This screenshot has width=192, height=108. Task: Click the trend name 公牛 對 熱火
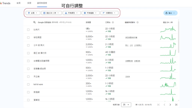[x=39, y=45]
